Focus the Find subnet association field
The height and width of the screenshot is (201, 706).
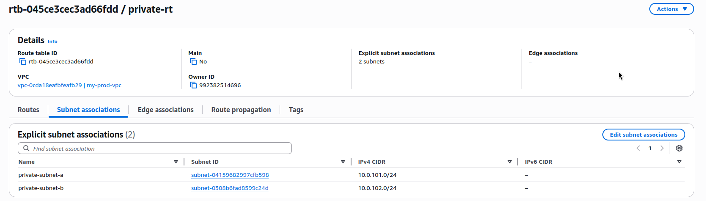(x=155, y=149)
